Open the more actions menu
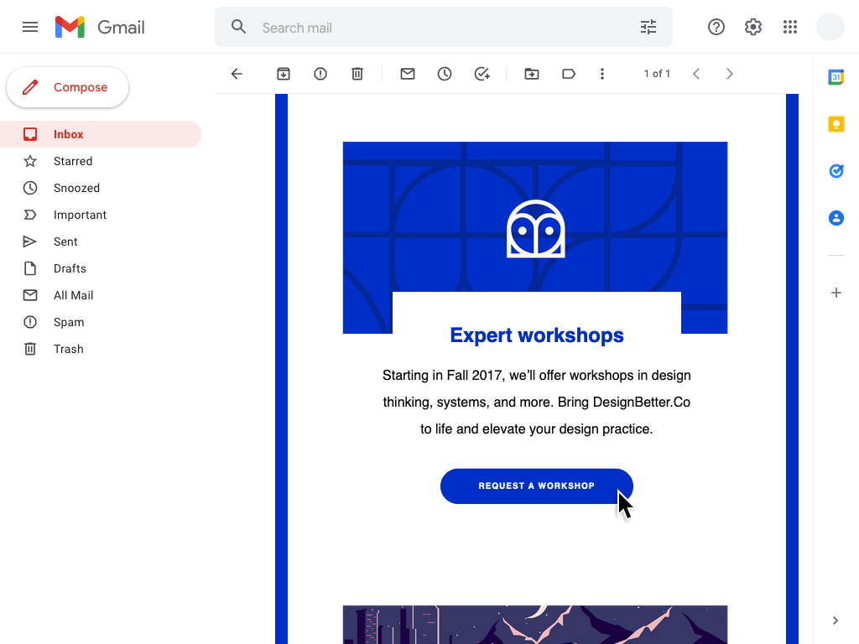 tap(602, 74)
